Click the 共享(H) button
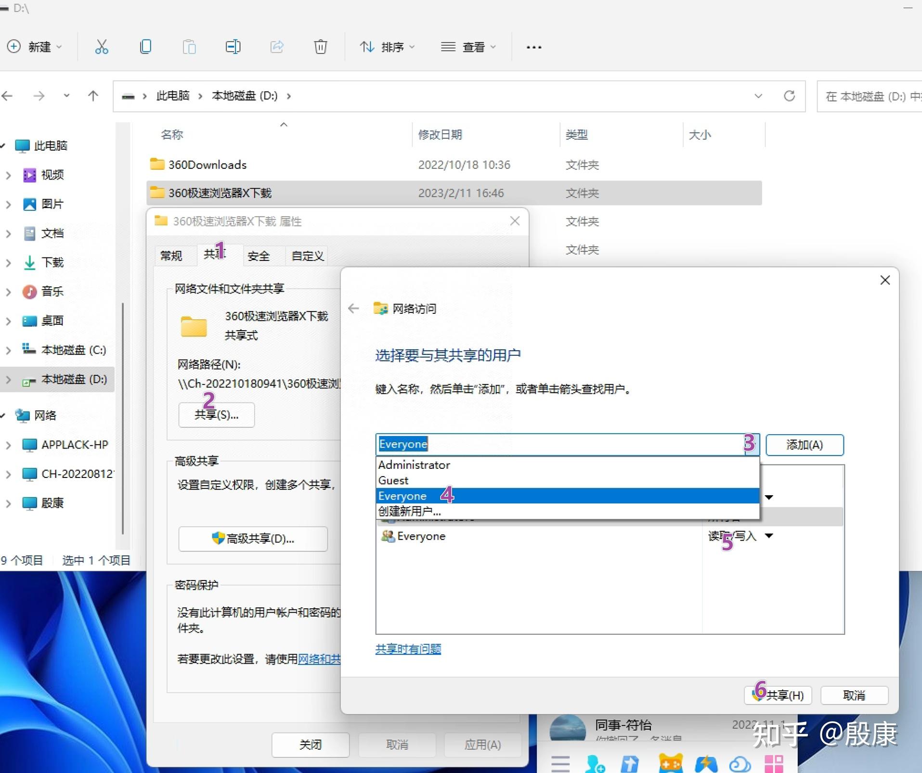Screen dimensions: 922x773 [x=778, y=695]
